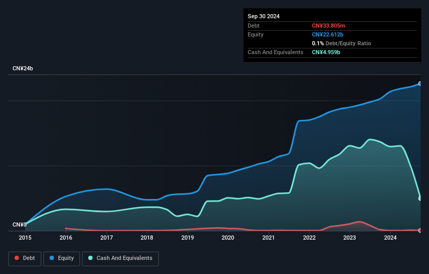Click the red Debt legend dot
This screenshot has width=429, height=274.
click(x=17, y=258)
